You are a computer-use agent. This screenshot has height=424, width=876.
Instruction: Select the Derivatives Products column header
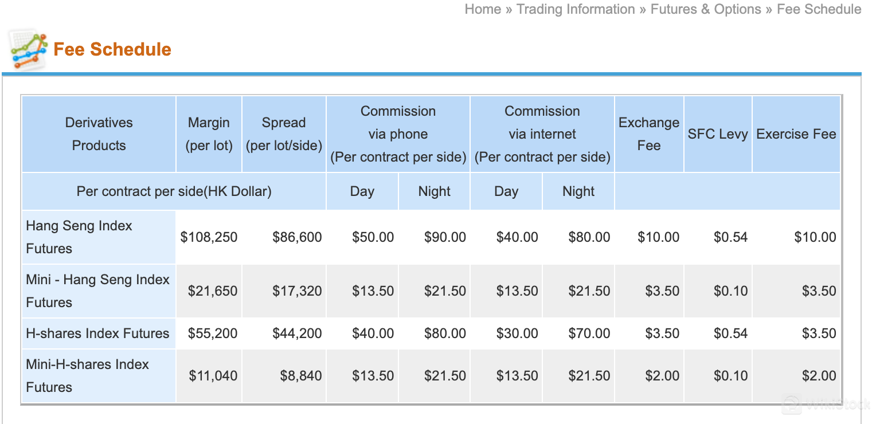(x=99, y=134)
